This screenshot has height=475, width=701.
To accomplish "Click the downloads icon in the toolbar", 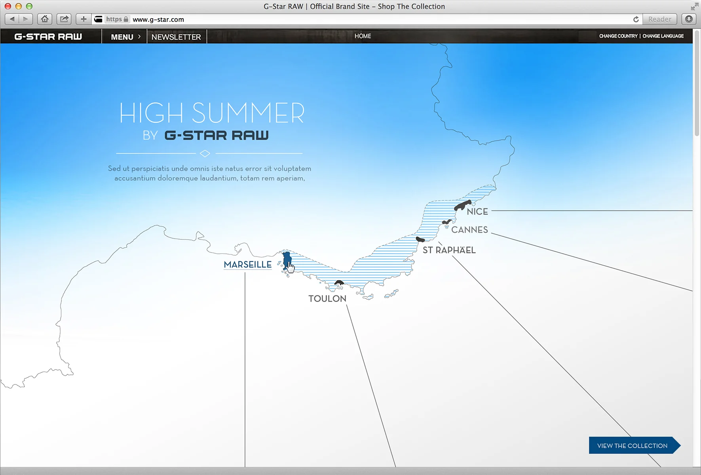I will click(x=689, y=19).
